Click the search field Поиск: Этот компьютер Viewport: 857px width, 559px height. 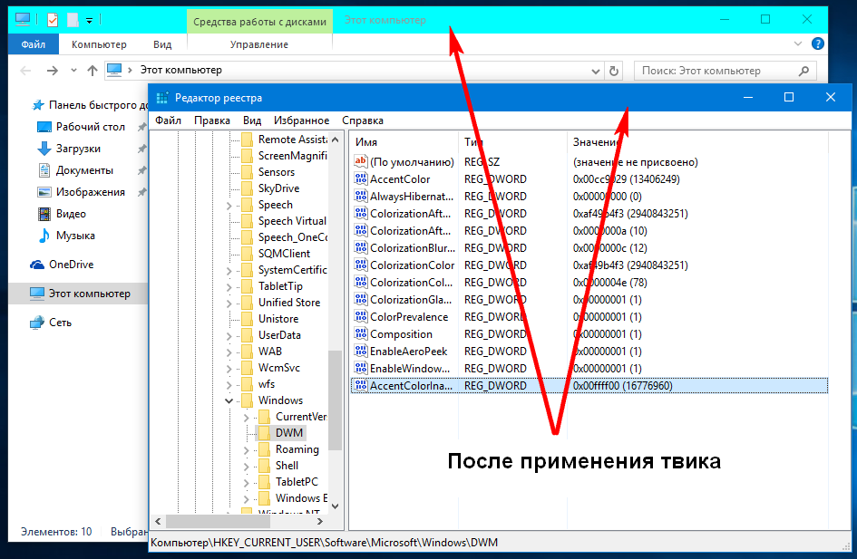click(716, 71)
